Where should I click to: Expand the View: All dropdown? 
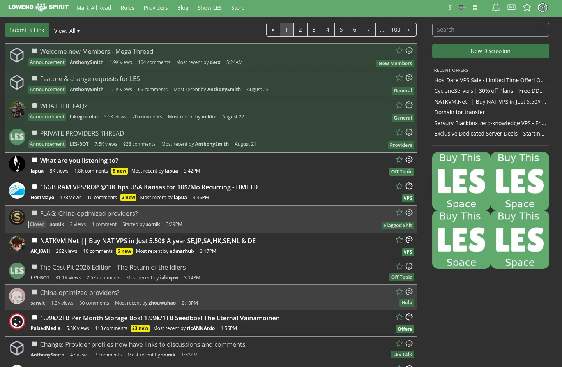click(x=67, y=31)
